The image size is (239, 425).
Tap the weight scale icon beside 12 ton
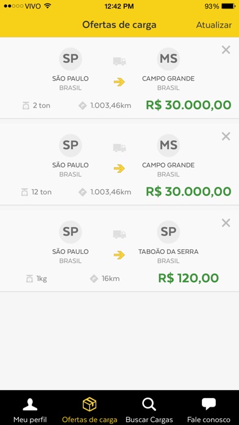[x=24, y=192]
